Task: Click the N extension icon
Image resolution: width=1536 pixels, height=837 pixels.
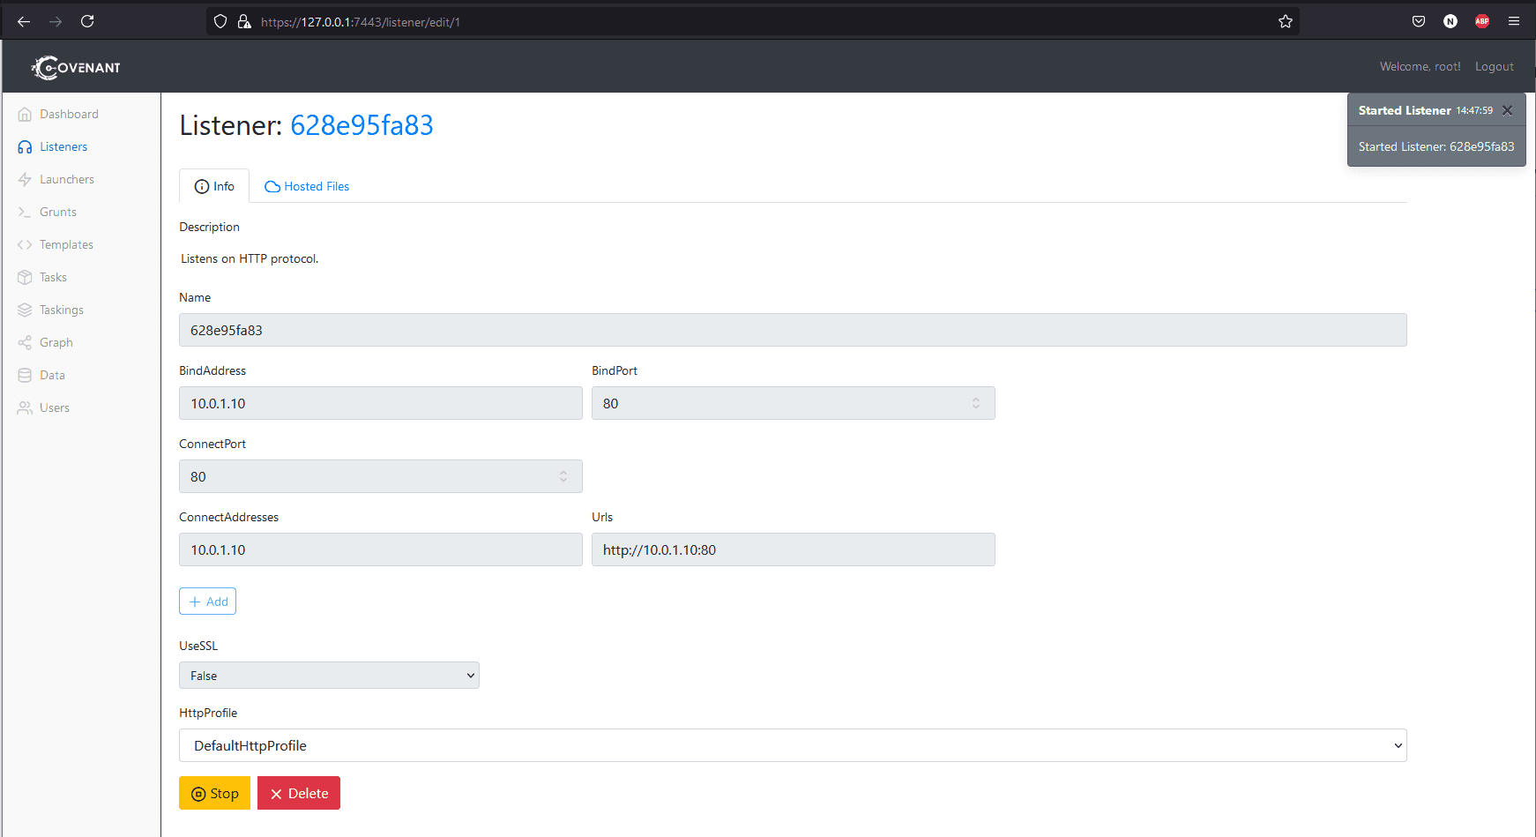Action: 1450,21
